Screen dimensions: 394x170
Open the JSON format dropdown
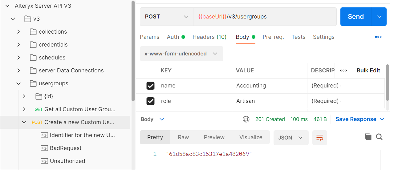point(290,138)
